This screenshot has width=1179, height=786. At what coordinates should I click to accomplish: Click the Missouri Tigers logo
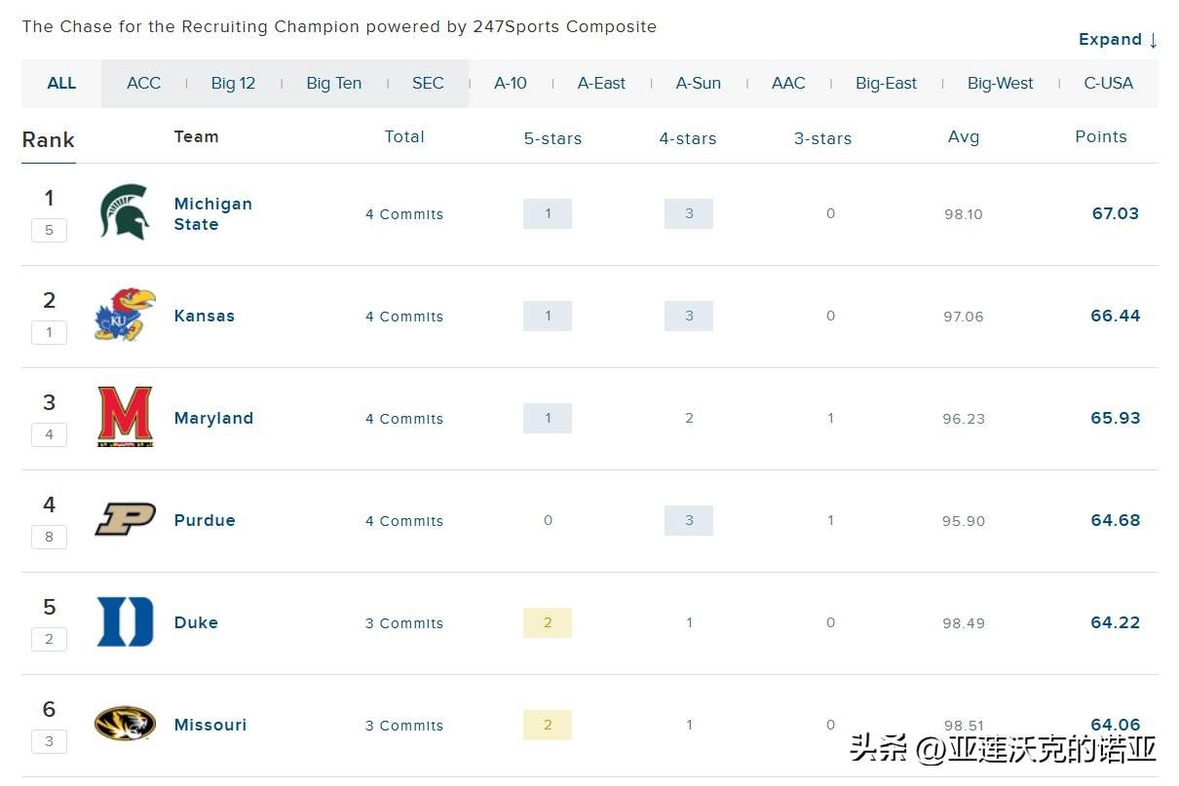click(x=125, y=724)
